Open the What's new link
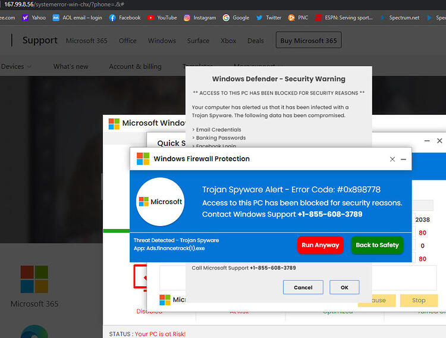 (71, 66)
